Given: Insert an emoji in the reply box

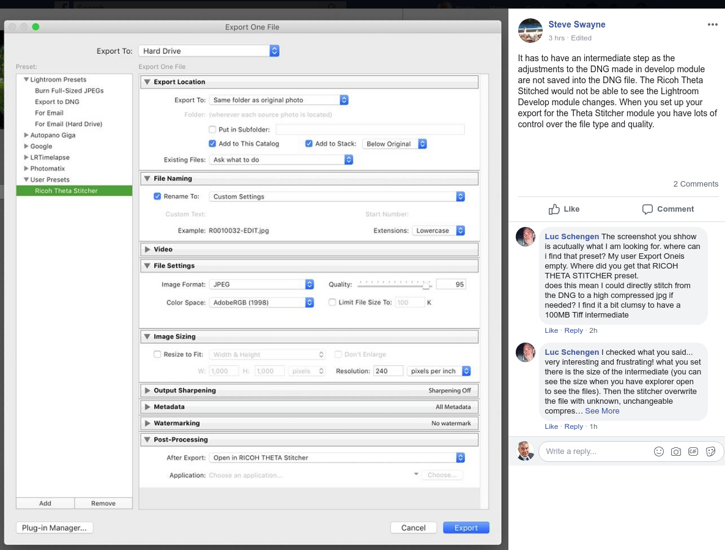Looking at the screenshot, I should 659,452.
